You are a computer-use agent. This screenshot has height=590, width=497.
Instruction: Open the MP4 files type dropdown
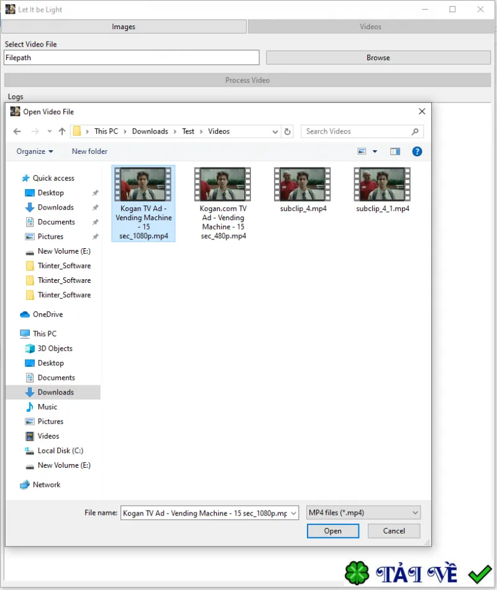click(363, 512)
